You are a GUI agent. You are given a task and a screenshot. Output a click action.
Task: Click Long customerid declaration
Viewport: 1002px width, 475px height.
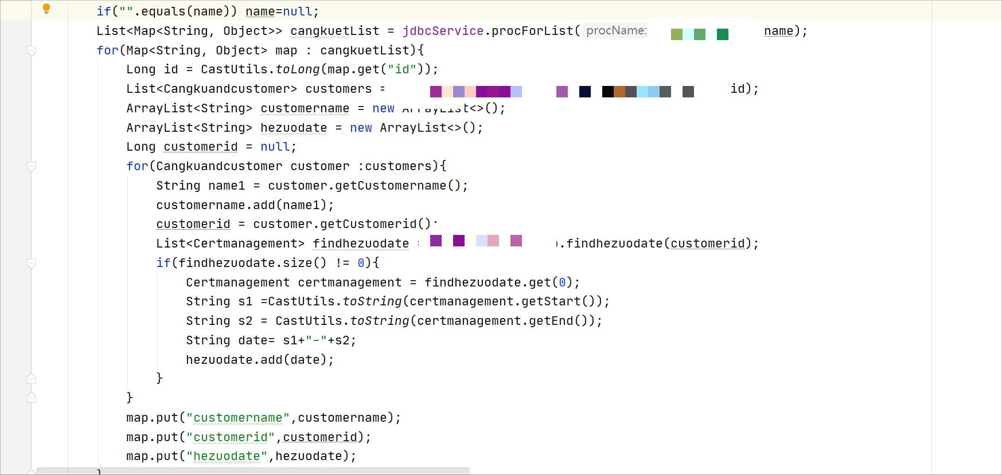click(x=182, y=147)
